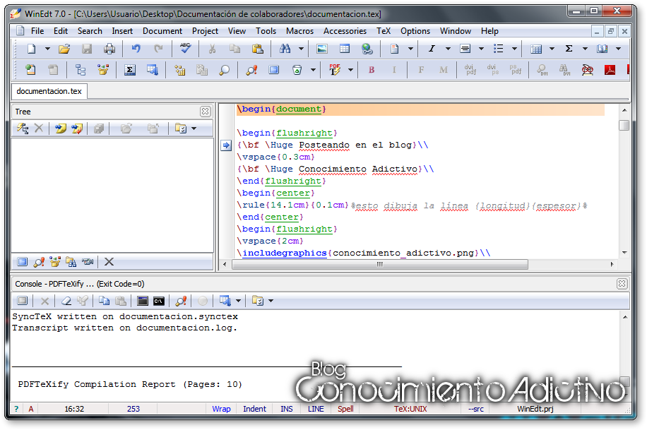Screen dimensions: 647x430
Task: Click the editor vertical scrollbar down arrow
Action: pyautogui.click(x=624, y=253)
